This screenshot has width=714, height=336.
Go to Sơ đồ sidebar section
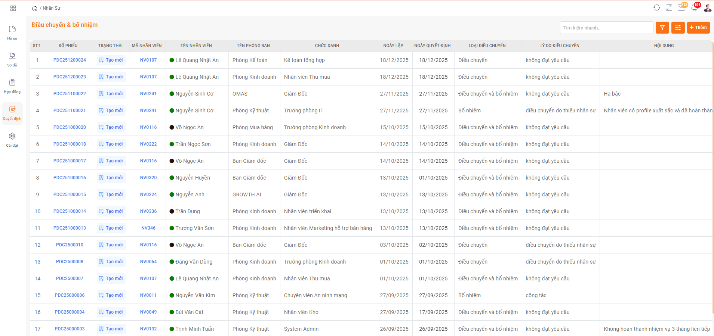click(12, 59)
